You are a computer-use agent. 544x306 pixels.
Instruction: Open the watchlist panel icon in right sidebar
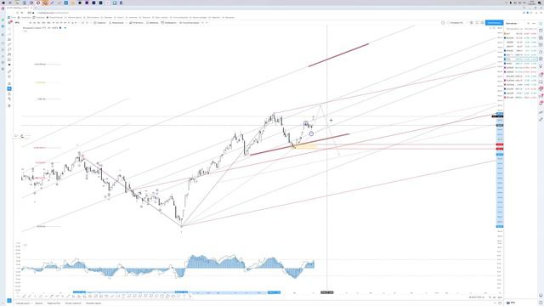click(541, 23)
